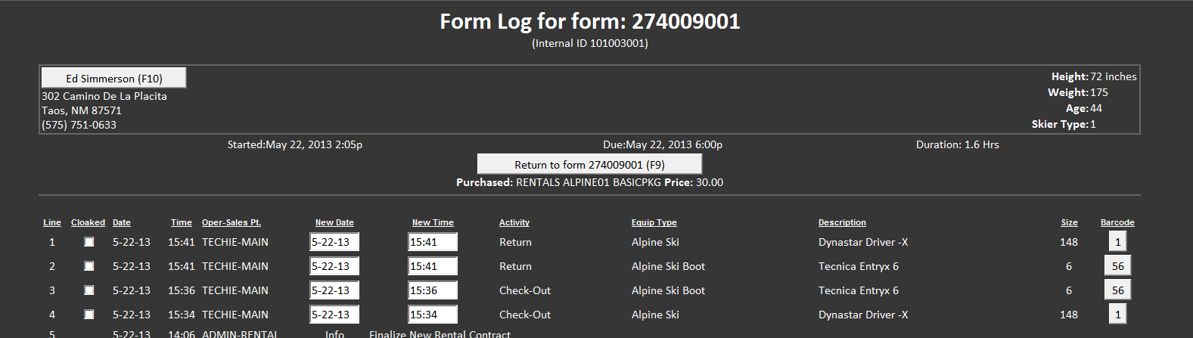Click the Barcode column header
The image size is (1193, 338).
[1117, 222]
